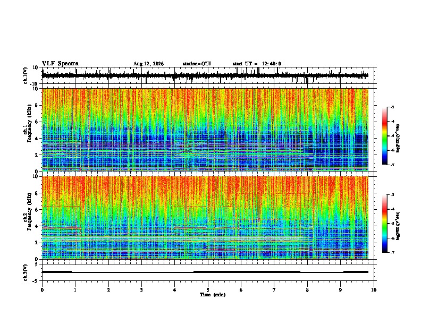
Task: Click the "-7" tick on ch.1 colorbar
Action: 392,165
